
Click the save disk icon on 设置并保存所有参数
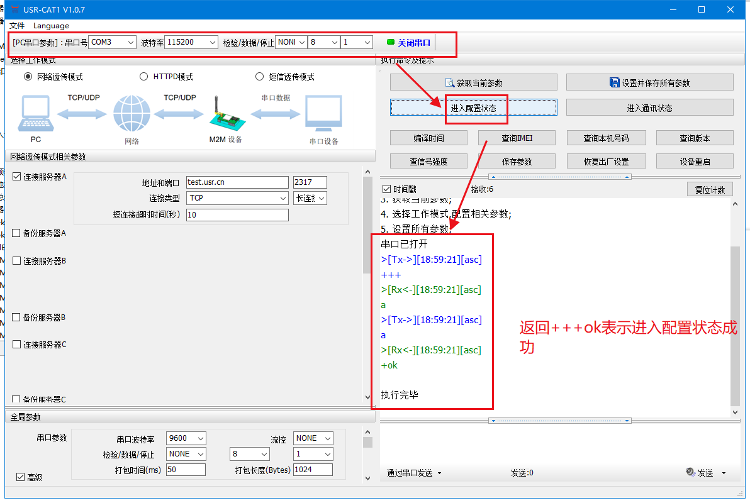[x=615, y=82]
